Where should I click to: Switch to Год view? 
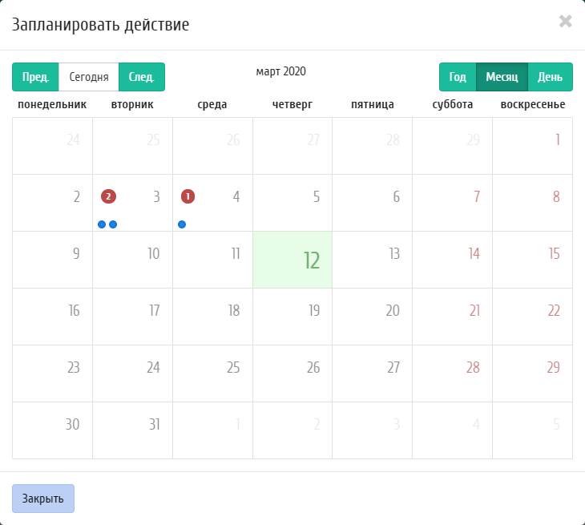coord(458,77)
